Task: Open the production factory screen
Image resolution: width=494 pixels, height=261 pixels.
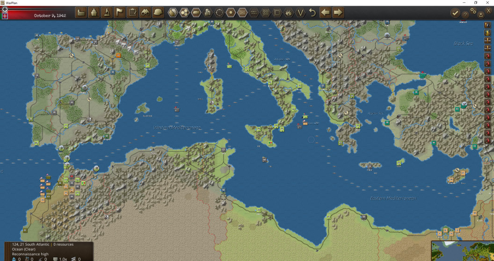Action: pos(81,13)
